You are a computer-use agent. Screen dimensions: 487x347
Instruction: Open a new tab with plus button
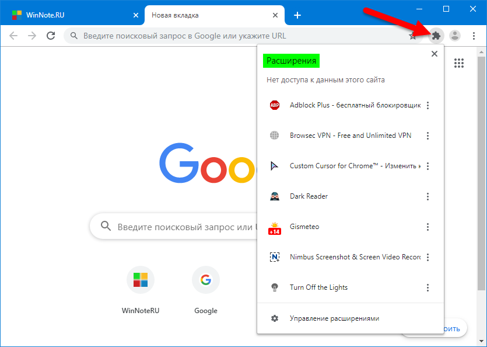click(x=297, y=15)
